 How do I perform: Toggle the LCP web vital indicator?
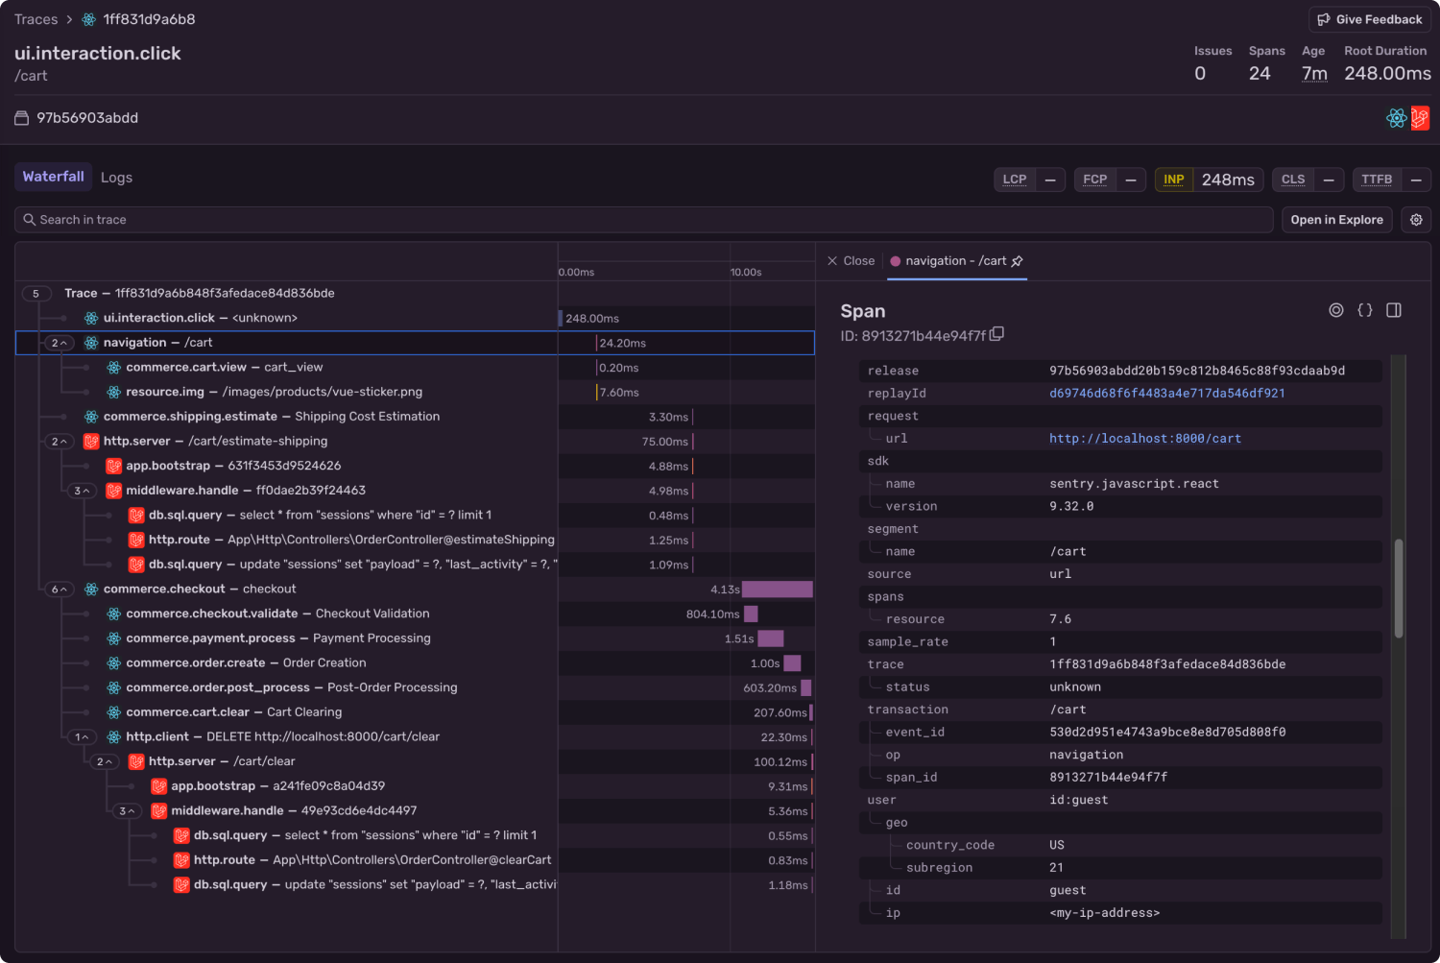(x=1015, y=180)
